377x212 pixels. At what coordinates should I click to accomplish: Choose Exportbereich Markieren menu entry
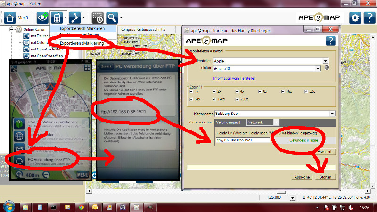tap(82, 29)
